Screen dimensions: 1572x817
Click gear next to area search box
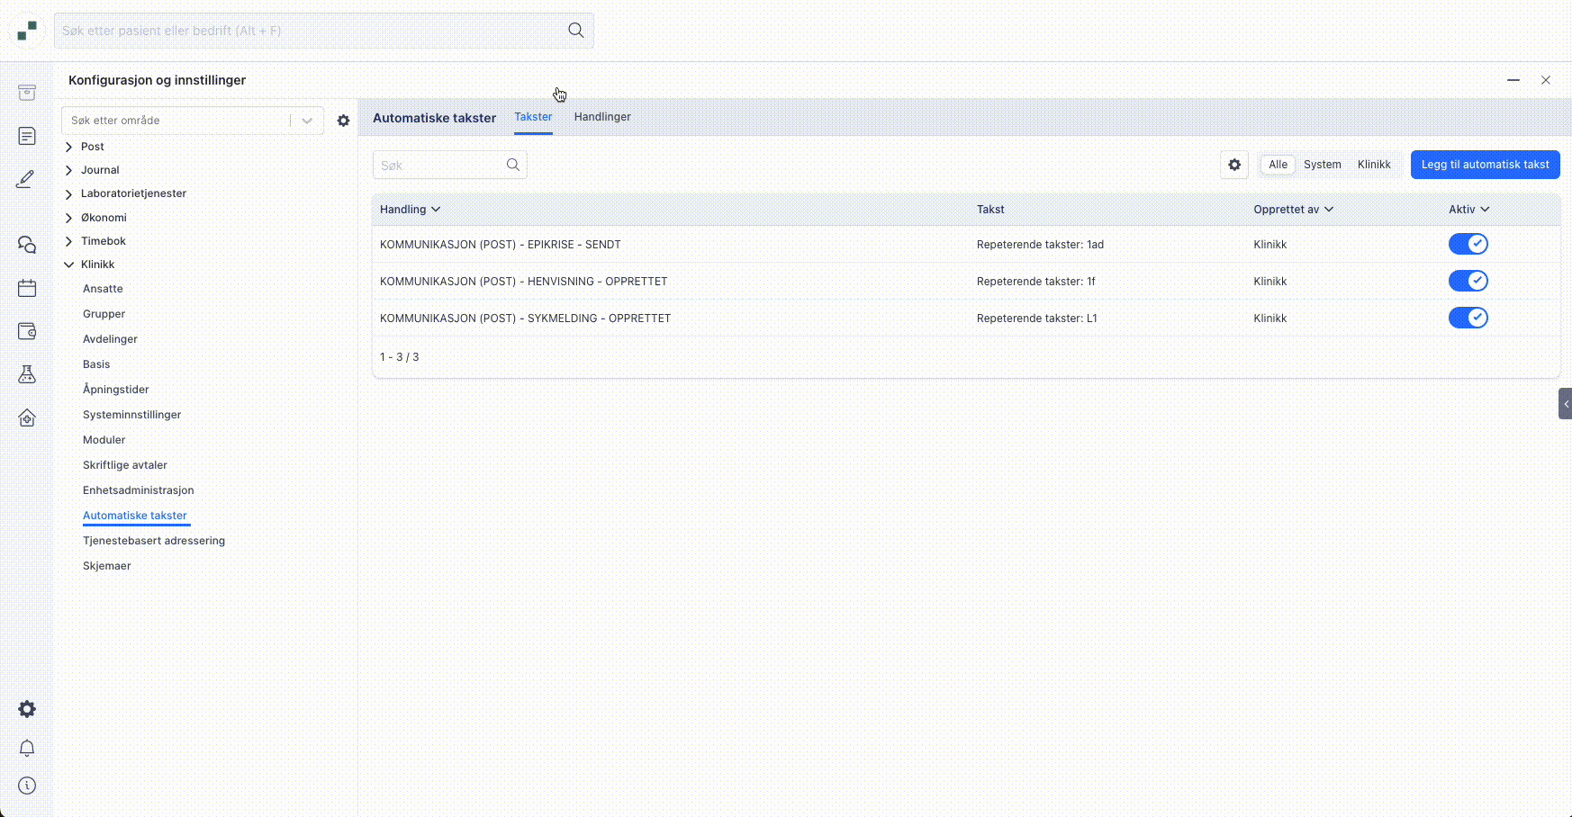tap(343, 121)
